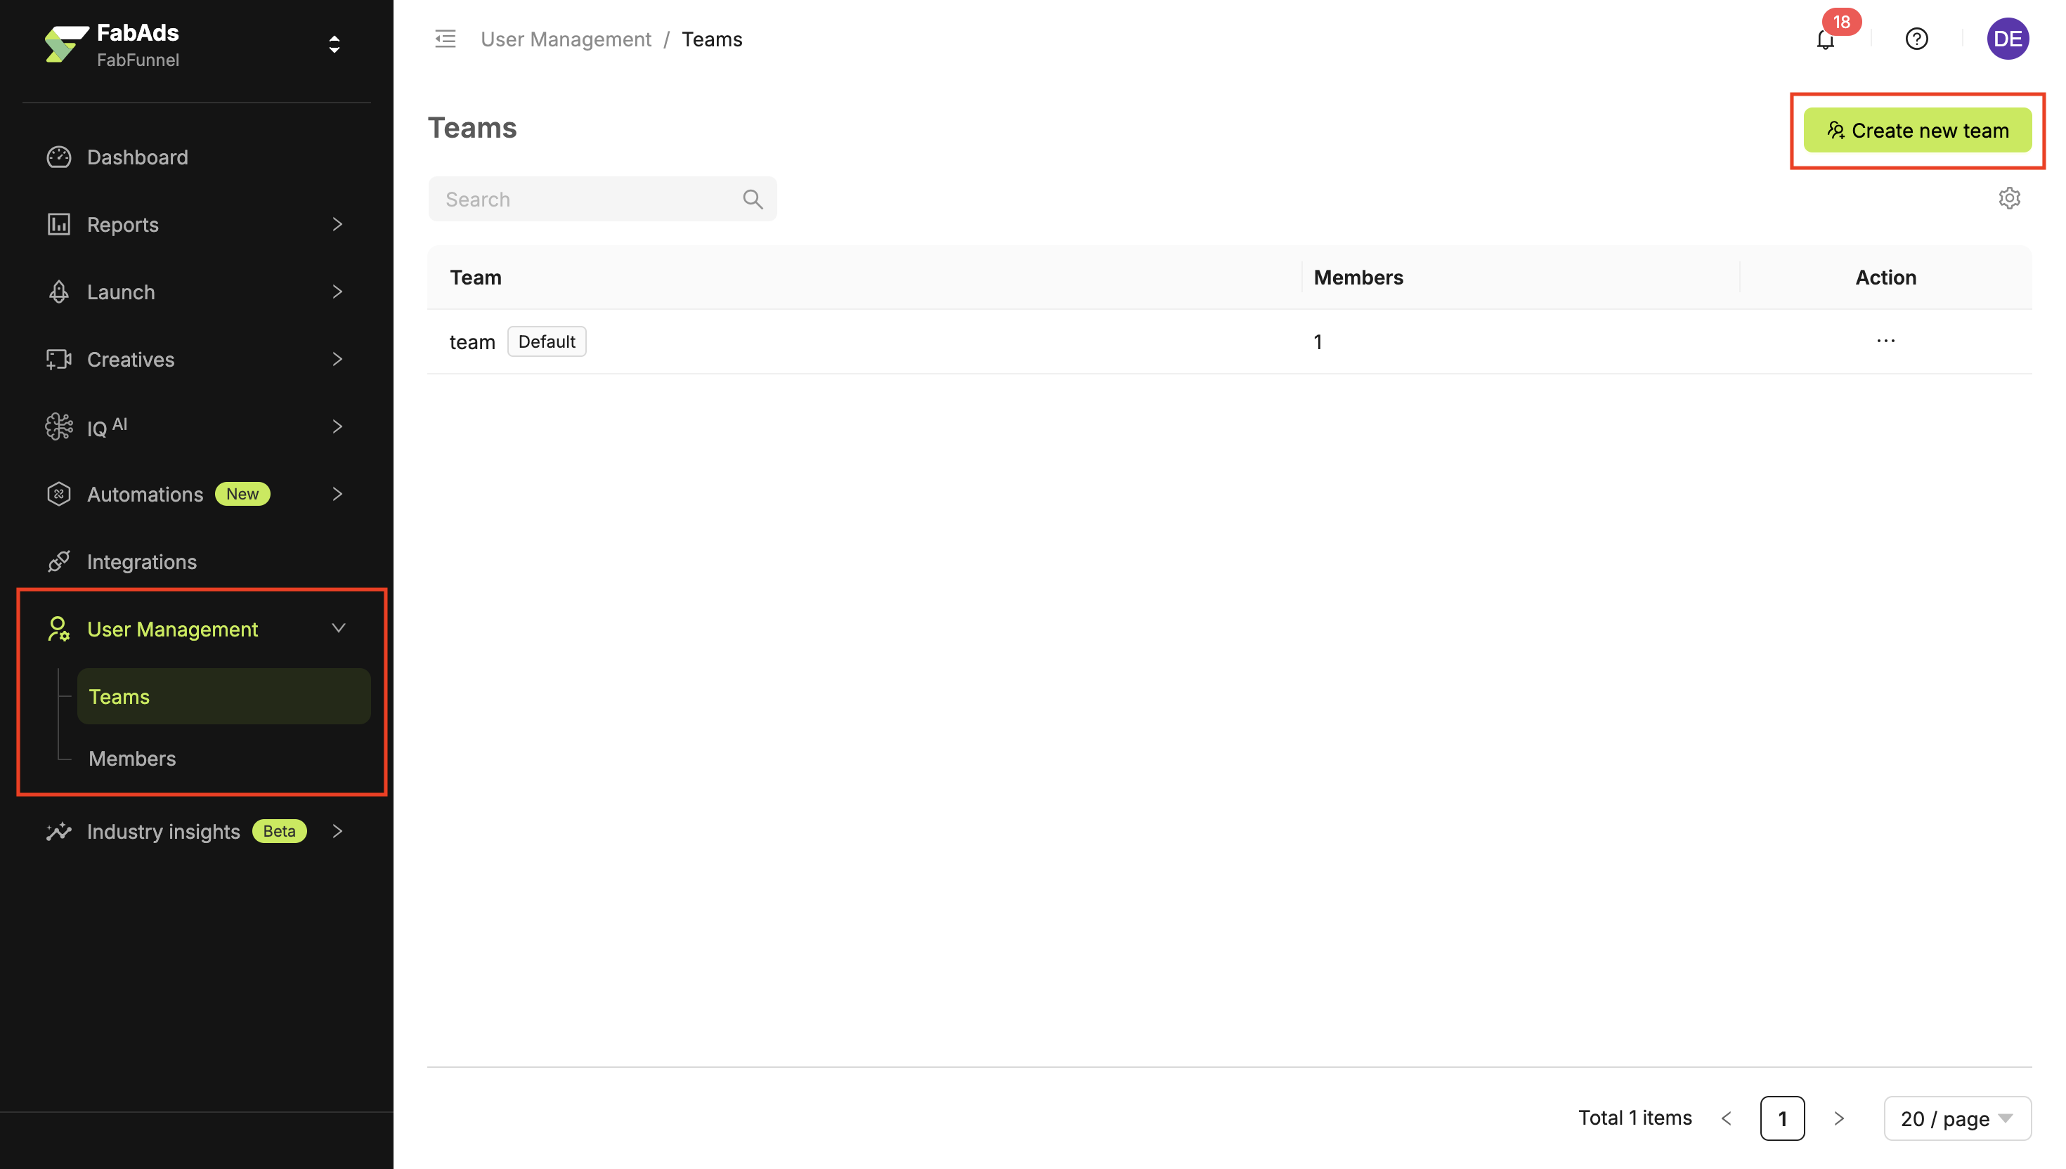Screen dimensions: 2066x1169
Task: Open the DE user avatar menu
Action: pyautogui.click(x=2006, y=39)
